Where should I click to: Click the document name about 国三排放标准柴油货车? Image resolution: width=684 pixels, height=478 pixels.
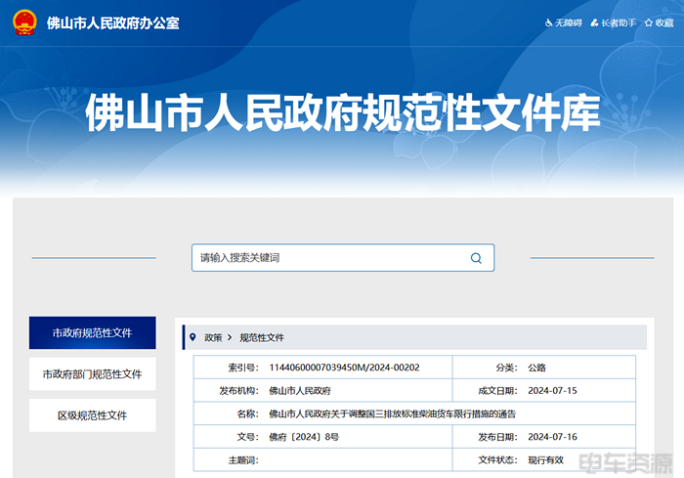click(391, 413)
